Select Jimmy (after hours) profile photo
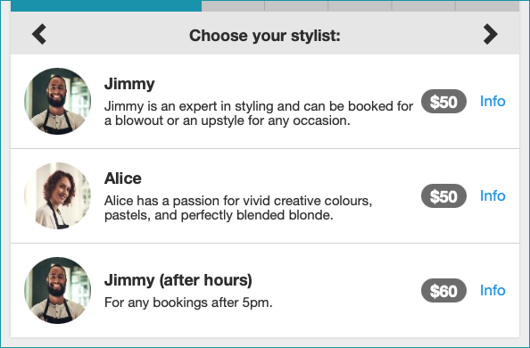The width and height of the screenshot is (530, 348). coord(57,291)
